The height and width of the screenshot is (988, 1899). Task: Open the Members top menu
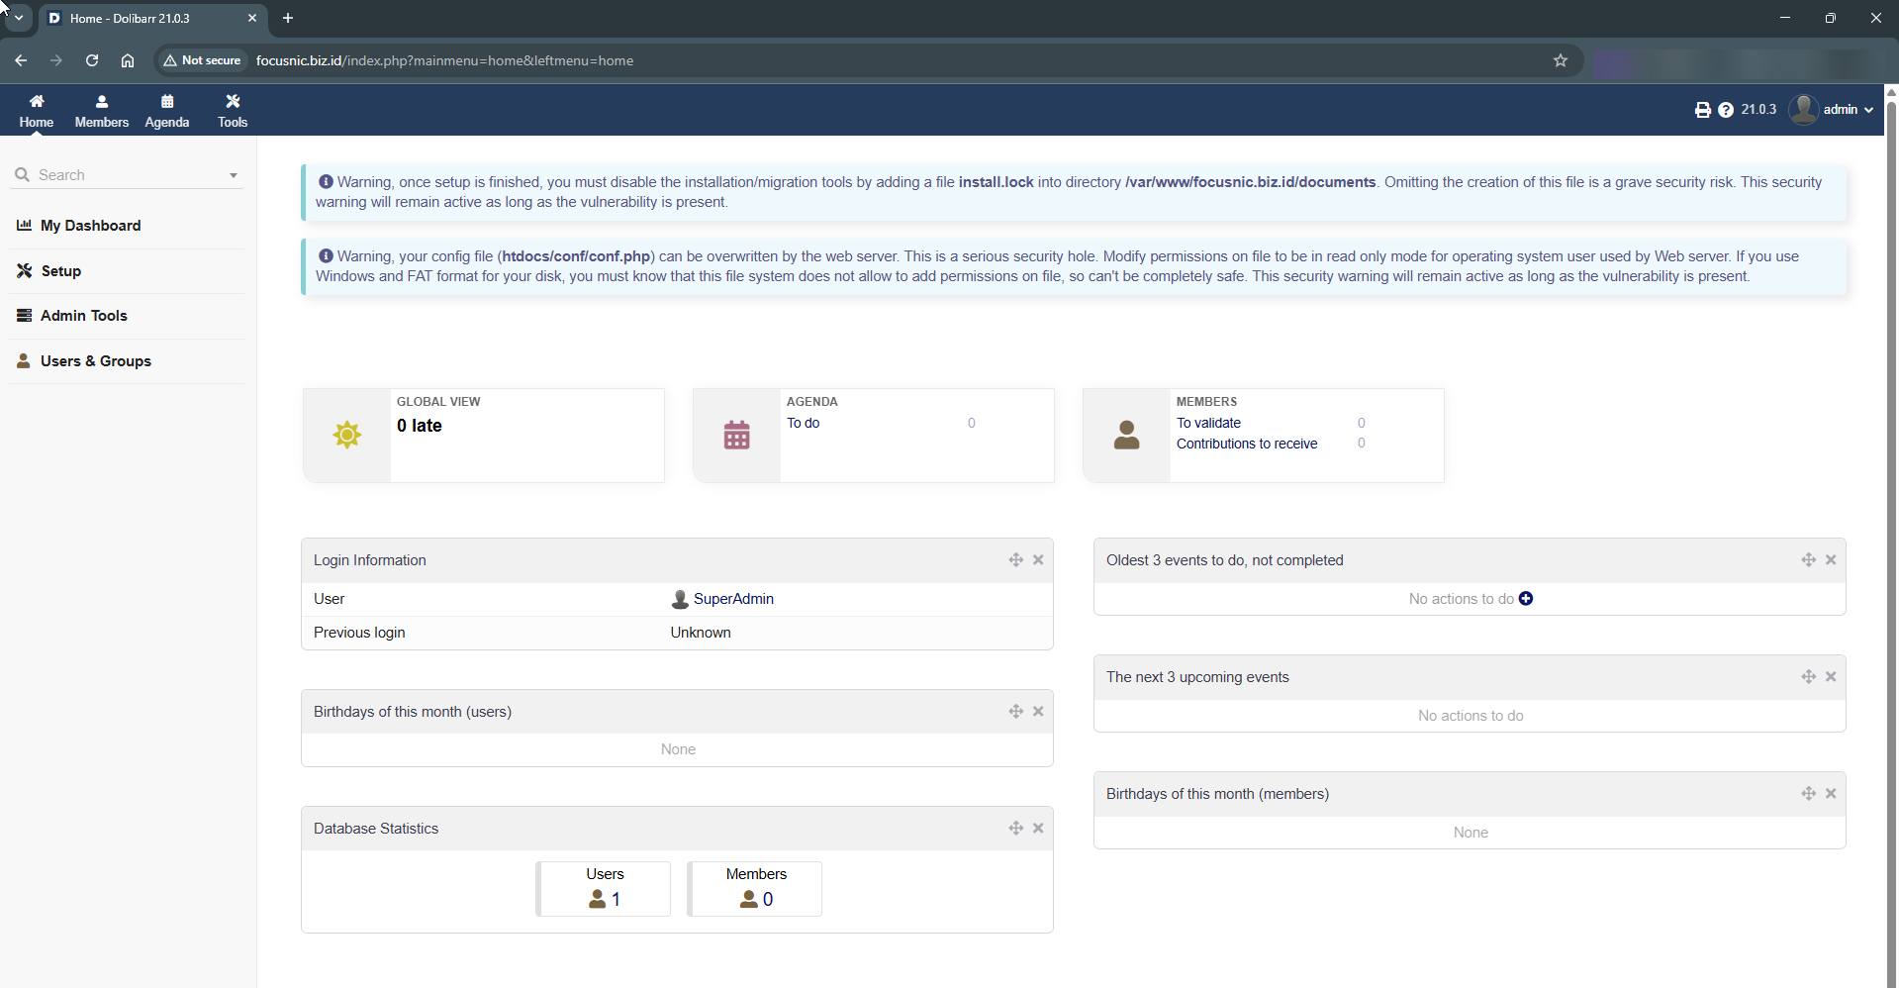101,111
